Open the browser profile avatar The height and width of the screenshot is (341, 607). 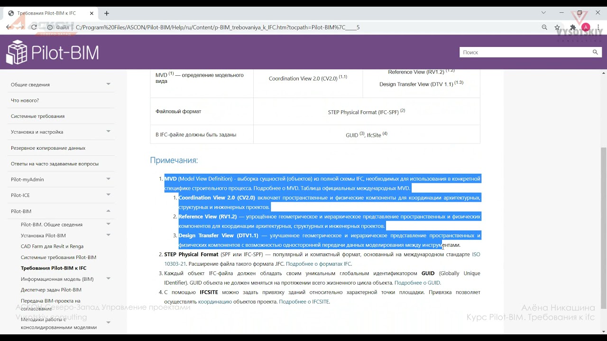tap(586, 27)
